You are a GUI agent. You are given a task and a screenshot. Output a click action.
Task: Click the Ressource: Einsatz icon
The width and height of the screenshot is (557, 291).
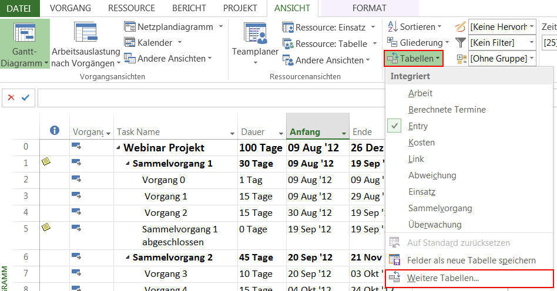(x=287, y=28)
